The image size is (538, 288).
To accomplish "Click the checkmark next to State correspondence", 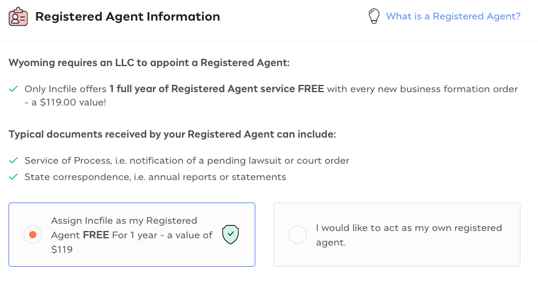I will click(13, 177).
